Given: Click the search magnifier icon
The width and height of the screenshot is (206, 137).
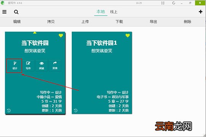Looking at the screenshot, I should tap(16, 12).
